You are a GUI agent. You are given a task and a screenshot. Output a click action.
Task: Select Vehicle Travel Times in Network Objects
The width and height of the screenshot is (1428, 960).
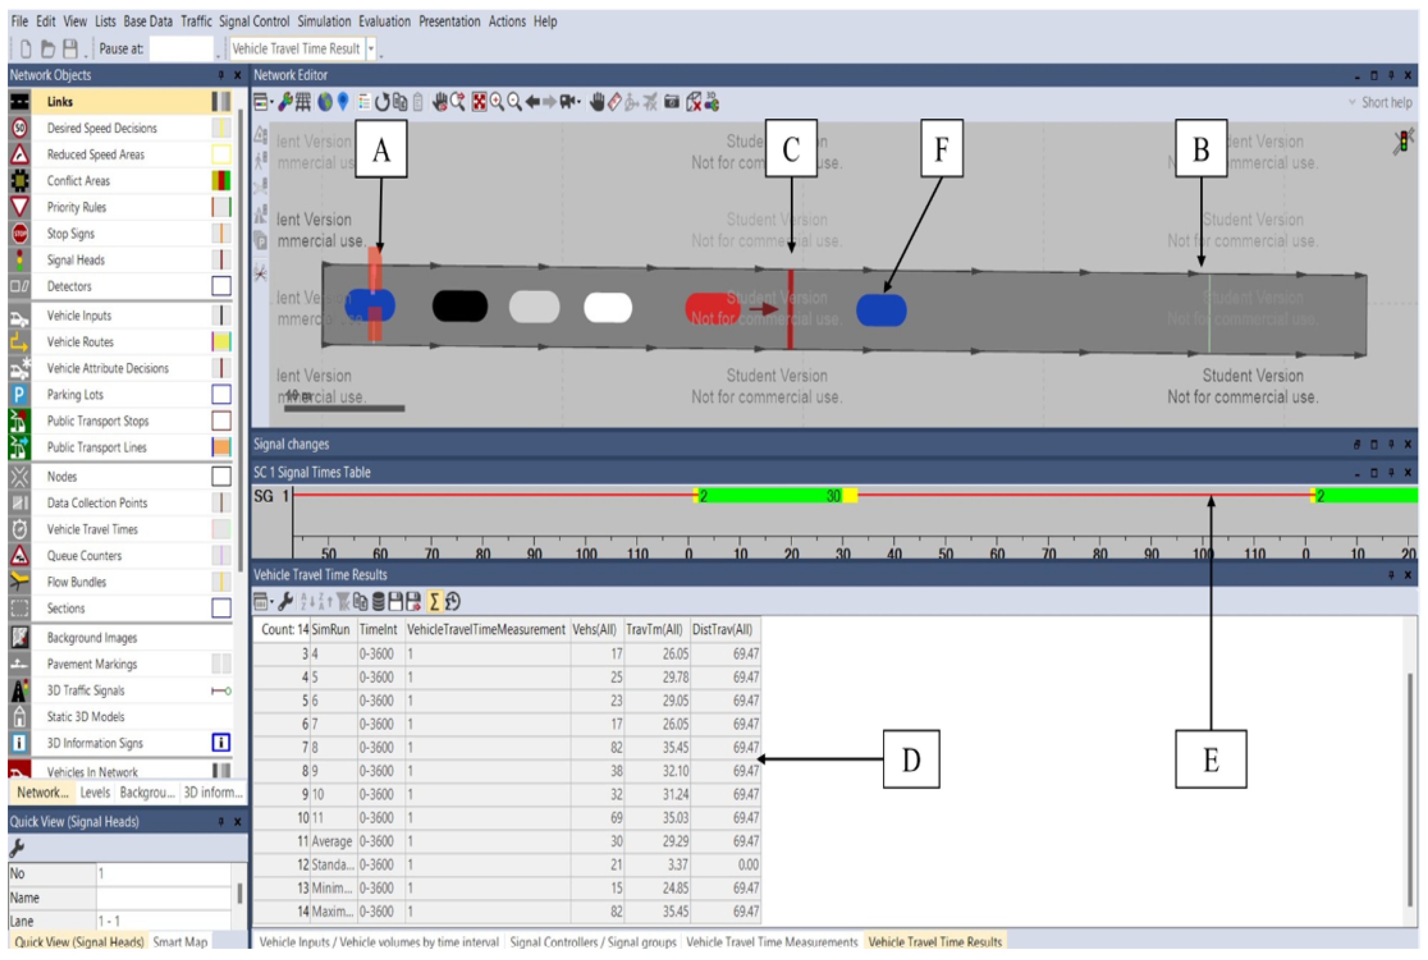pos(92,529)
